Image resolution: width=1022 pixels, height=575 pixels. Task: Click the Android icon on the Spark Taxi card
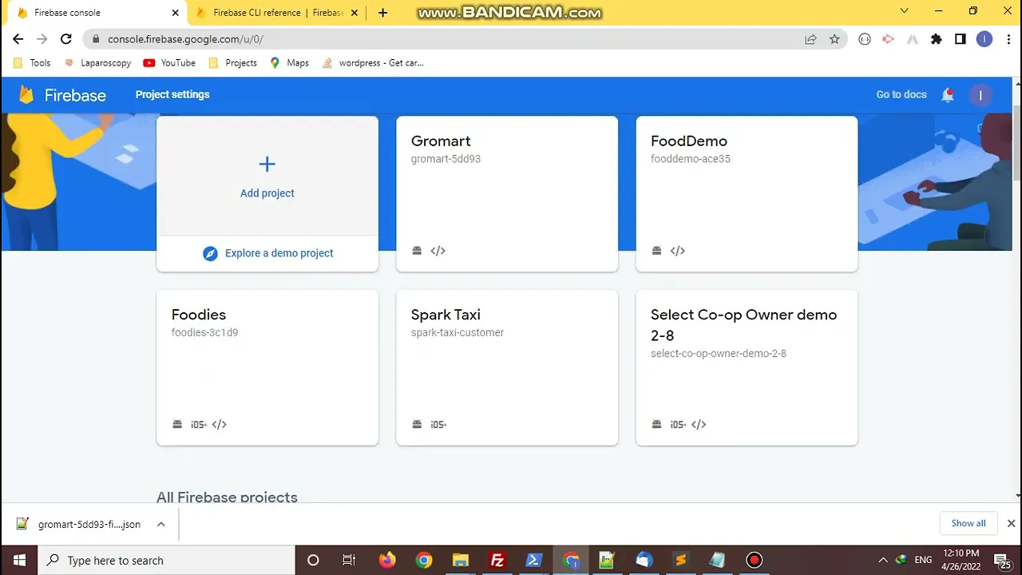[417, 424]
